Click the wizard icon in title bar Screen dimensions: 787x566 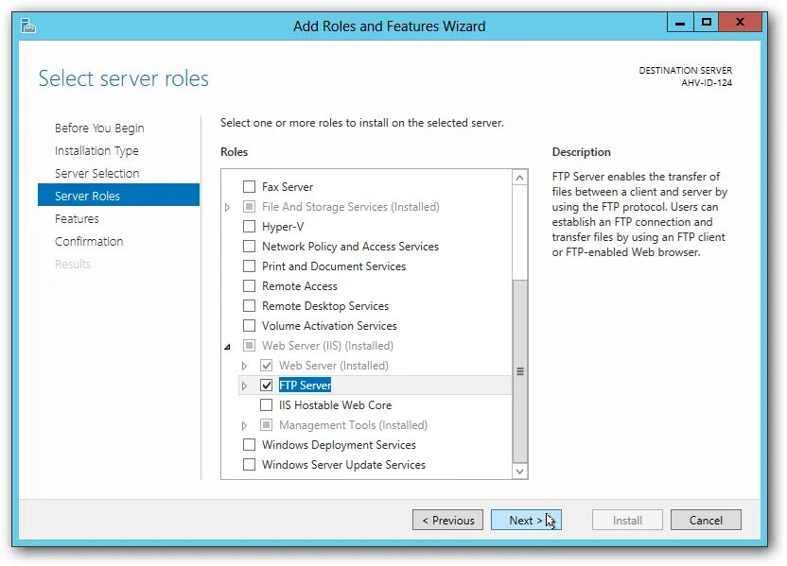pyautogui.click(x=28, y=26)
